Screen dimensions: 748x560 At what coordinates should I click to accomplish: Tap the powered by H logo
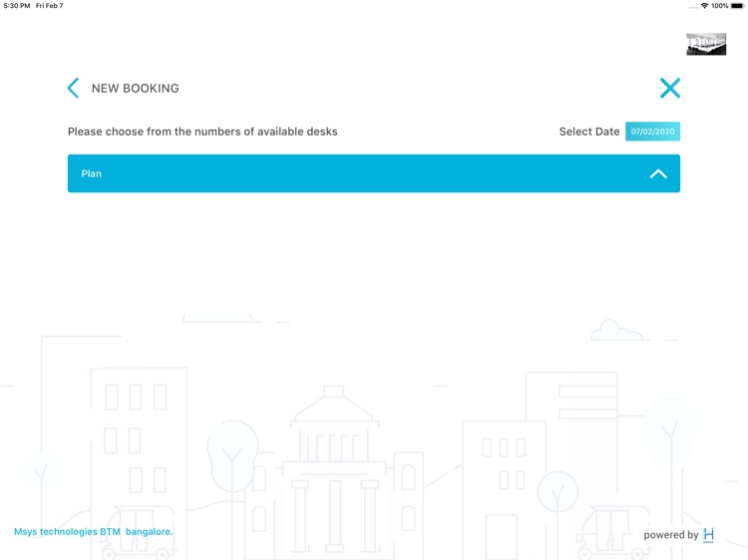click(x=709, y=535)
